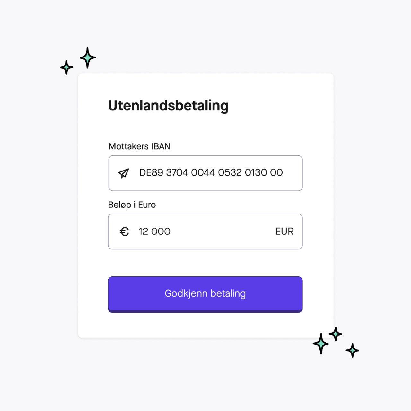The image size is (411, 411).
Task: Click the small green sparkle top left
Action: [x=66, y=67]
